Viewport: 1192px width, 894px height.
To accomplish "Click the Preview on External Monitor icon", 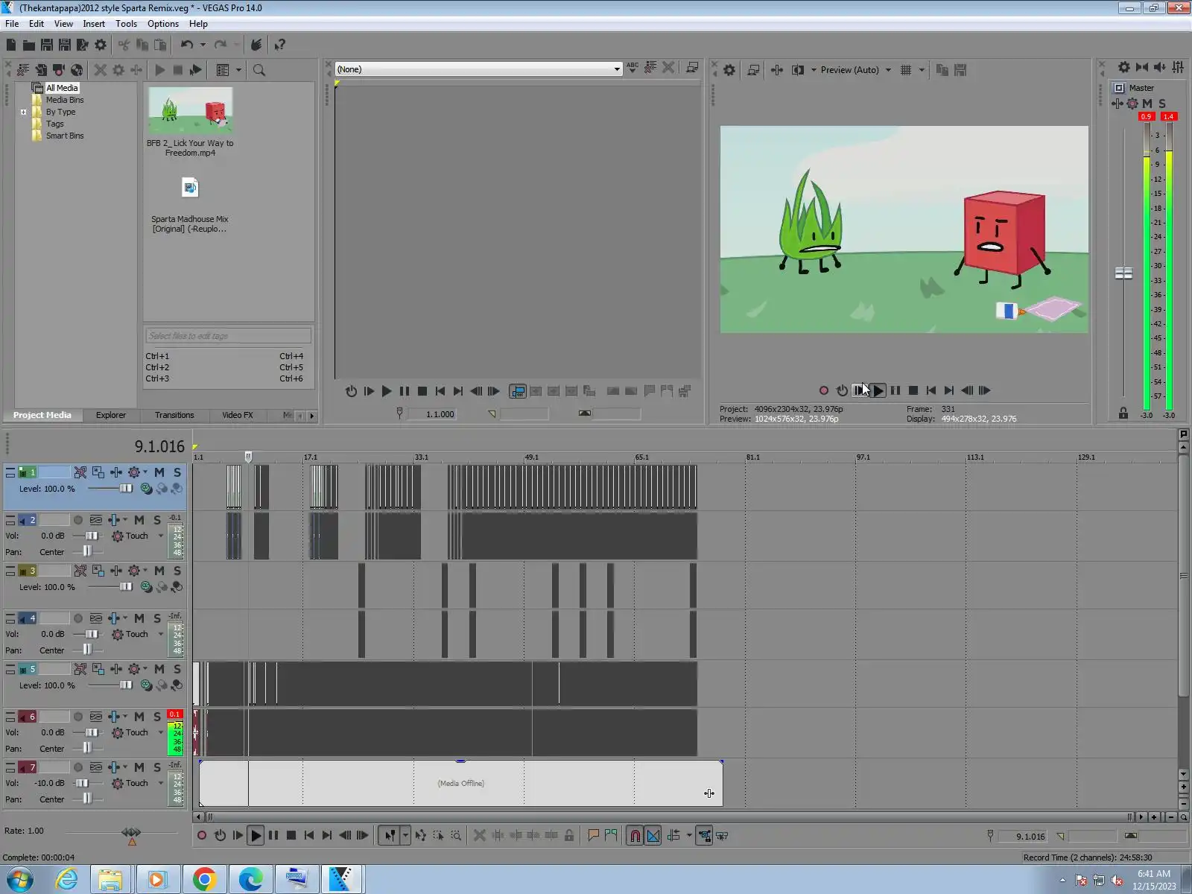I will click(753, 70).
